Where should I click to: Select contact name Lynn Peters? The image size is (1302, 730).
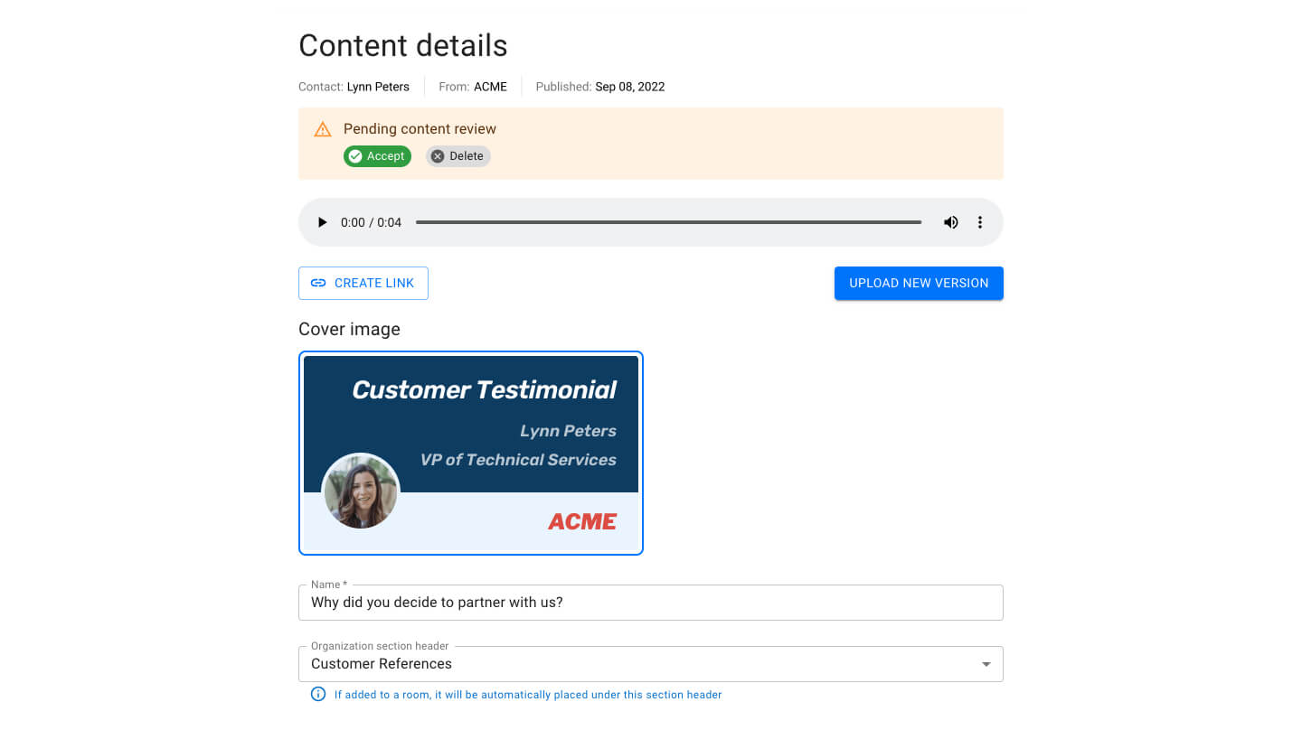tap(378, 86)
